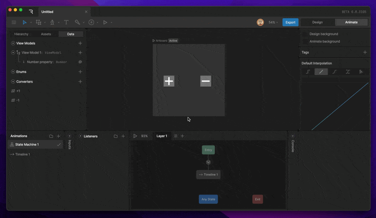This screenshot has width=376, height=218.
Task: Open the 54% zoom dropdown
Action: (273, 22)
